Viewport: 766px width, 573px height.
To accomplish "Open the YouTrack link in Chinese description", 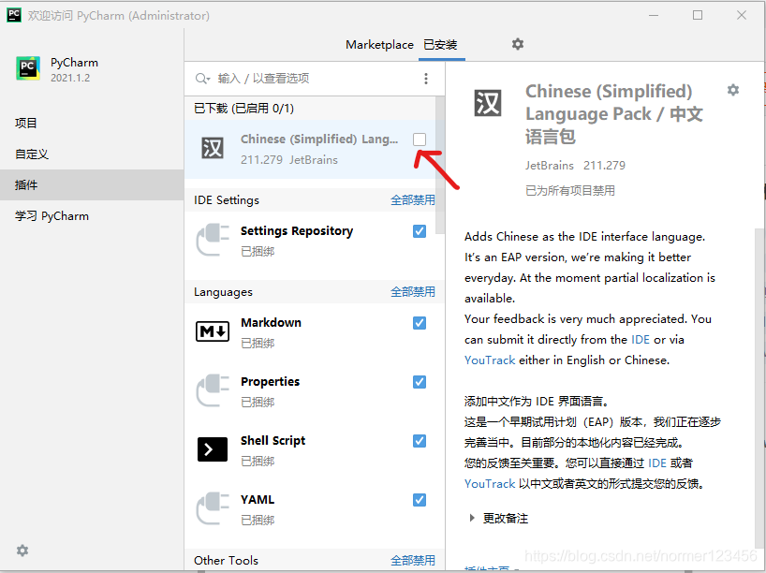I will [490, 484].
